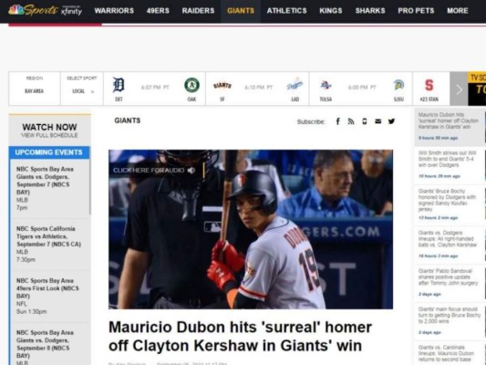Open the Region Bay Area selector
Viewport: 486px width, 365px height.
(35, 89)
